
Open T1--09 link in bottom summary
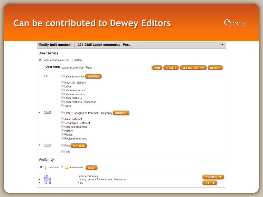pyautogui.click(x=48, y=179)
